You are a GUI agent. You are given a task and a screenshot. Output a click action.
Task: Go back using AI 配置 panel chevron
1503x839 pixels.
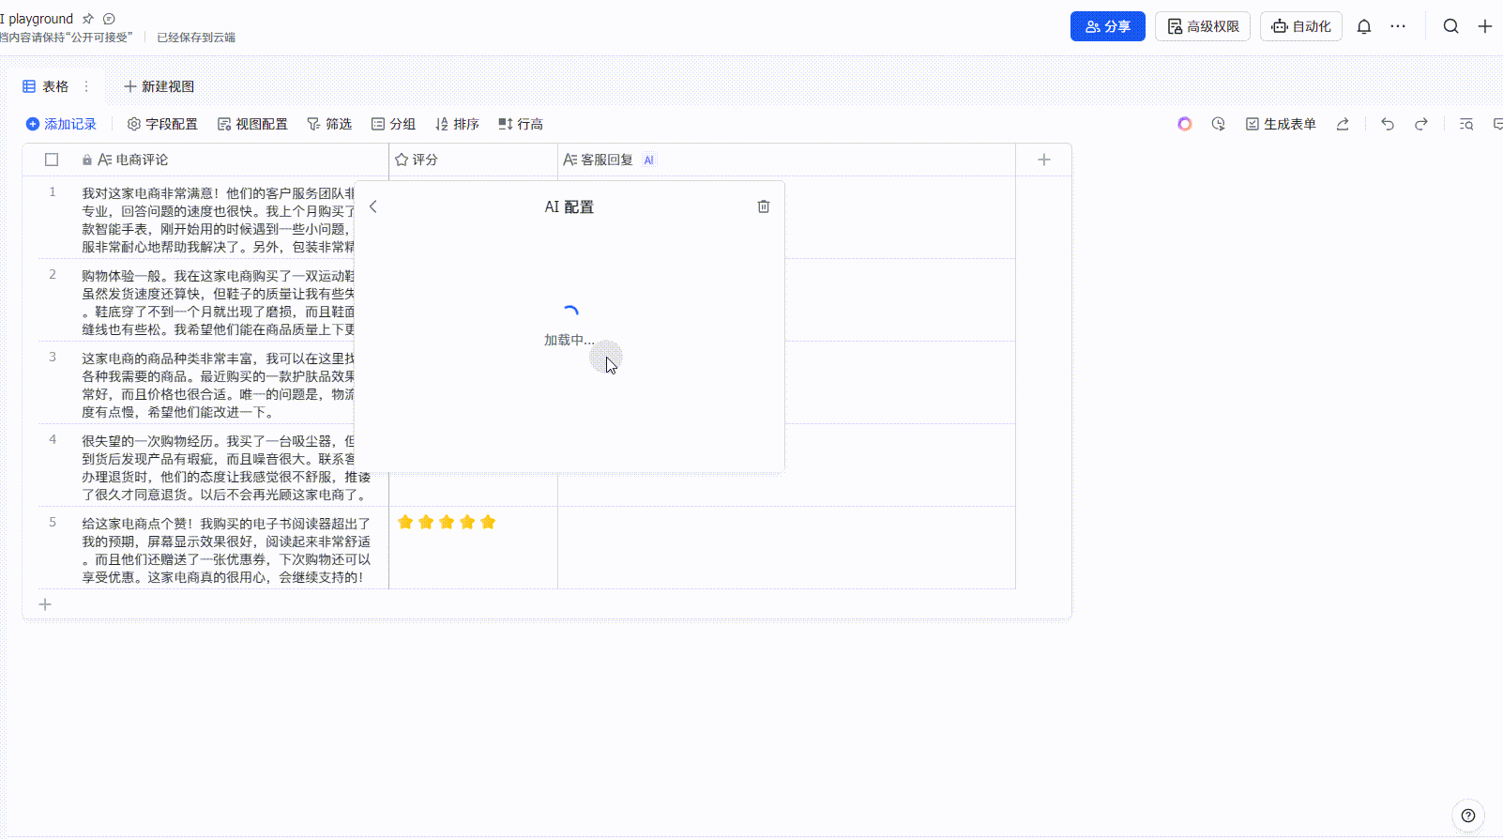click(x=373, y=206)
